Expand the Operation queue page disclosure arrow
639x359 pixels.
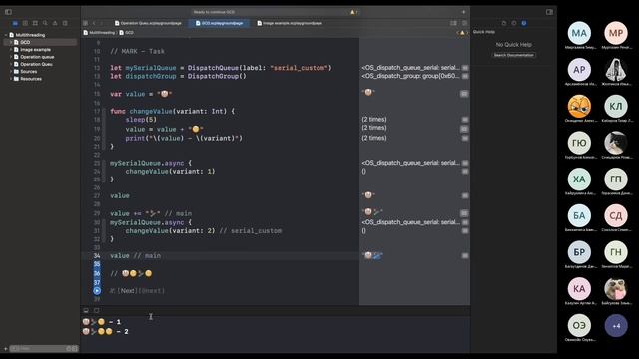pyautogui.click(x=11, y=57)
